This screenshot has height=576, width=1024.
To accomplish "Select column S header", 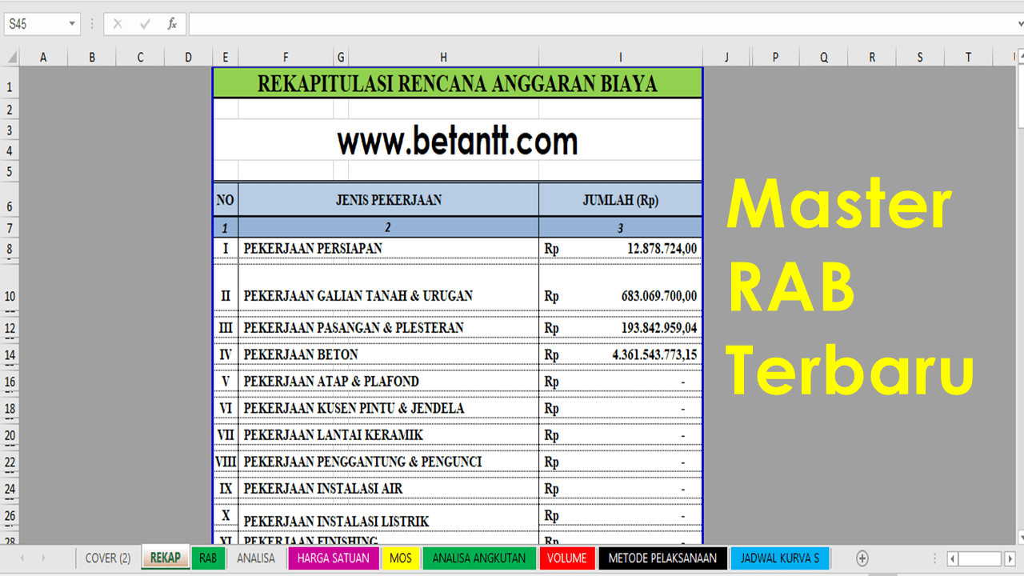I will click(920, 58).
